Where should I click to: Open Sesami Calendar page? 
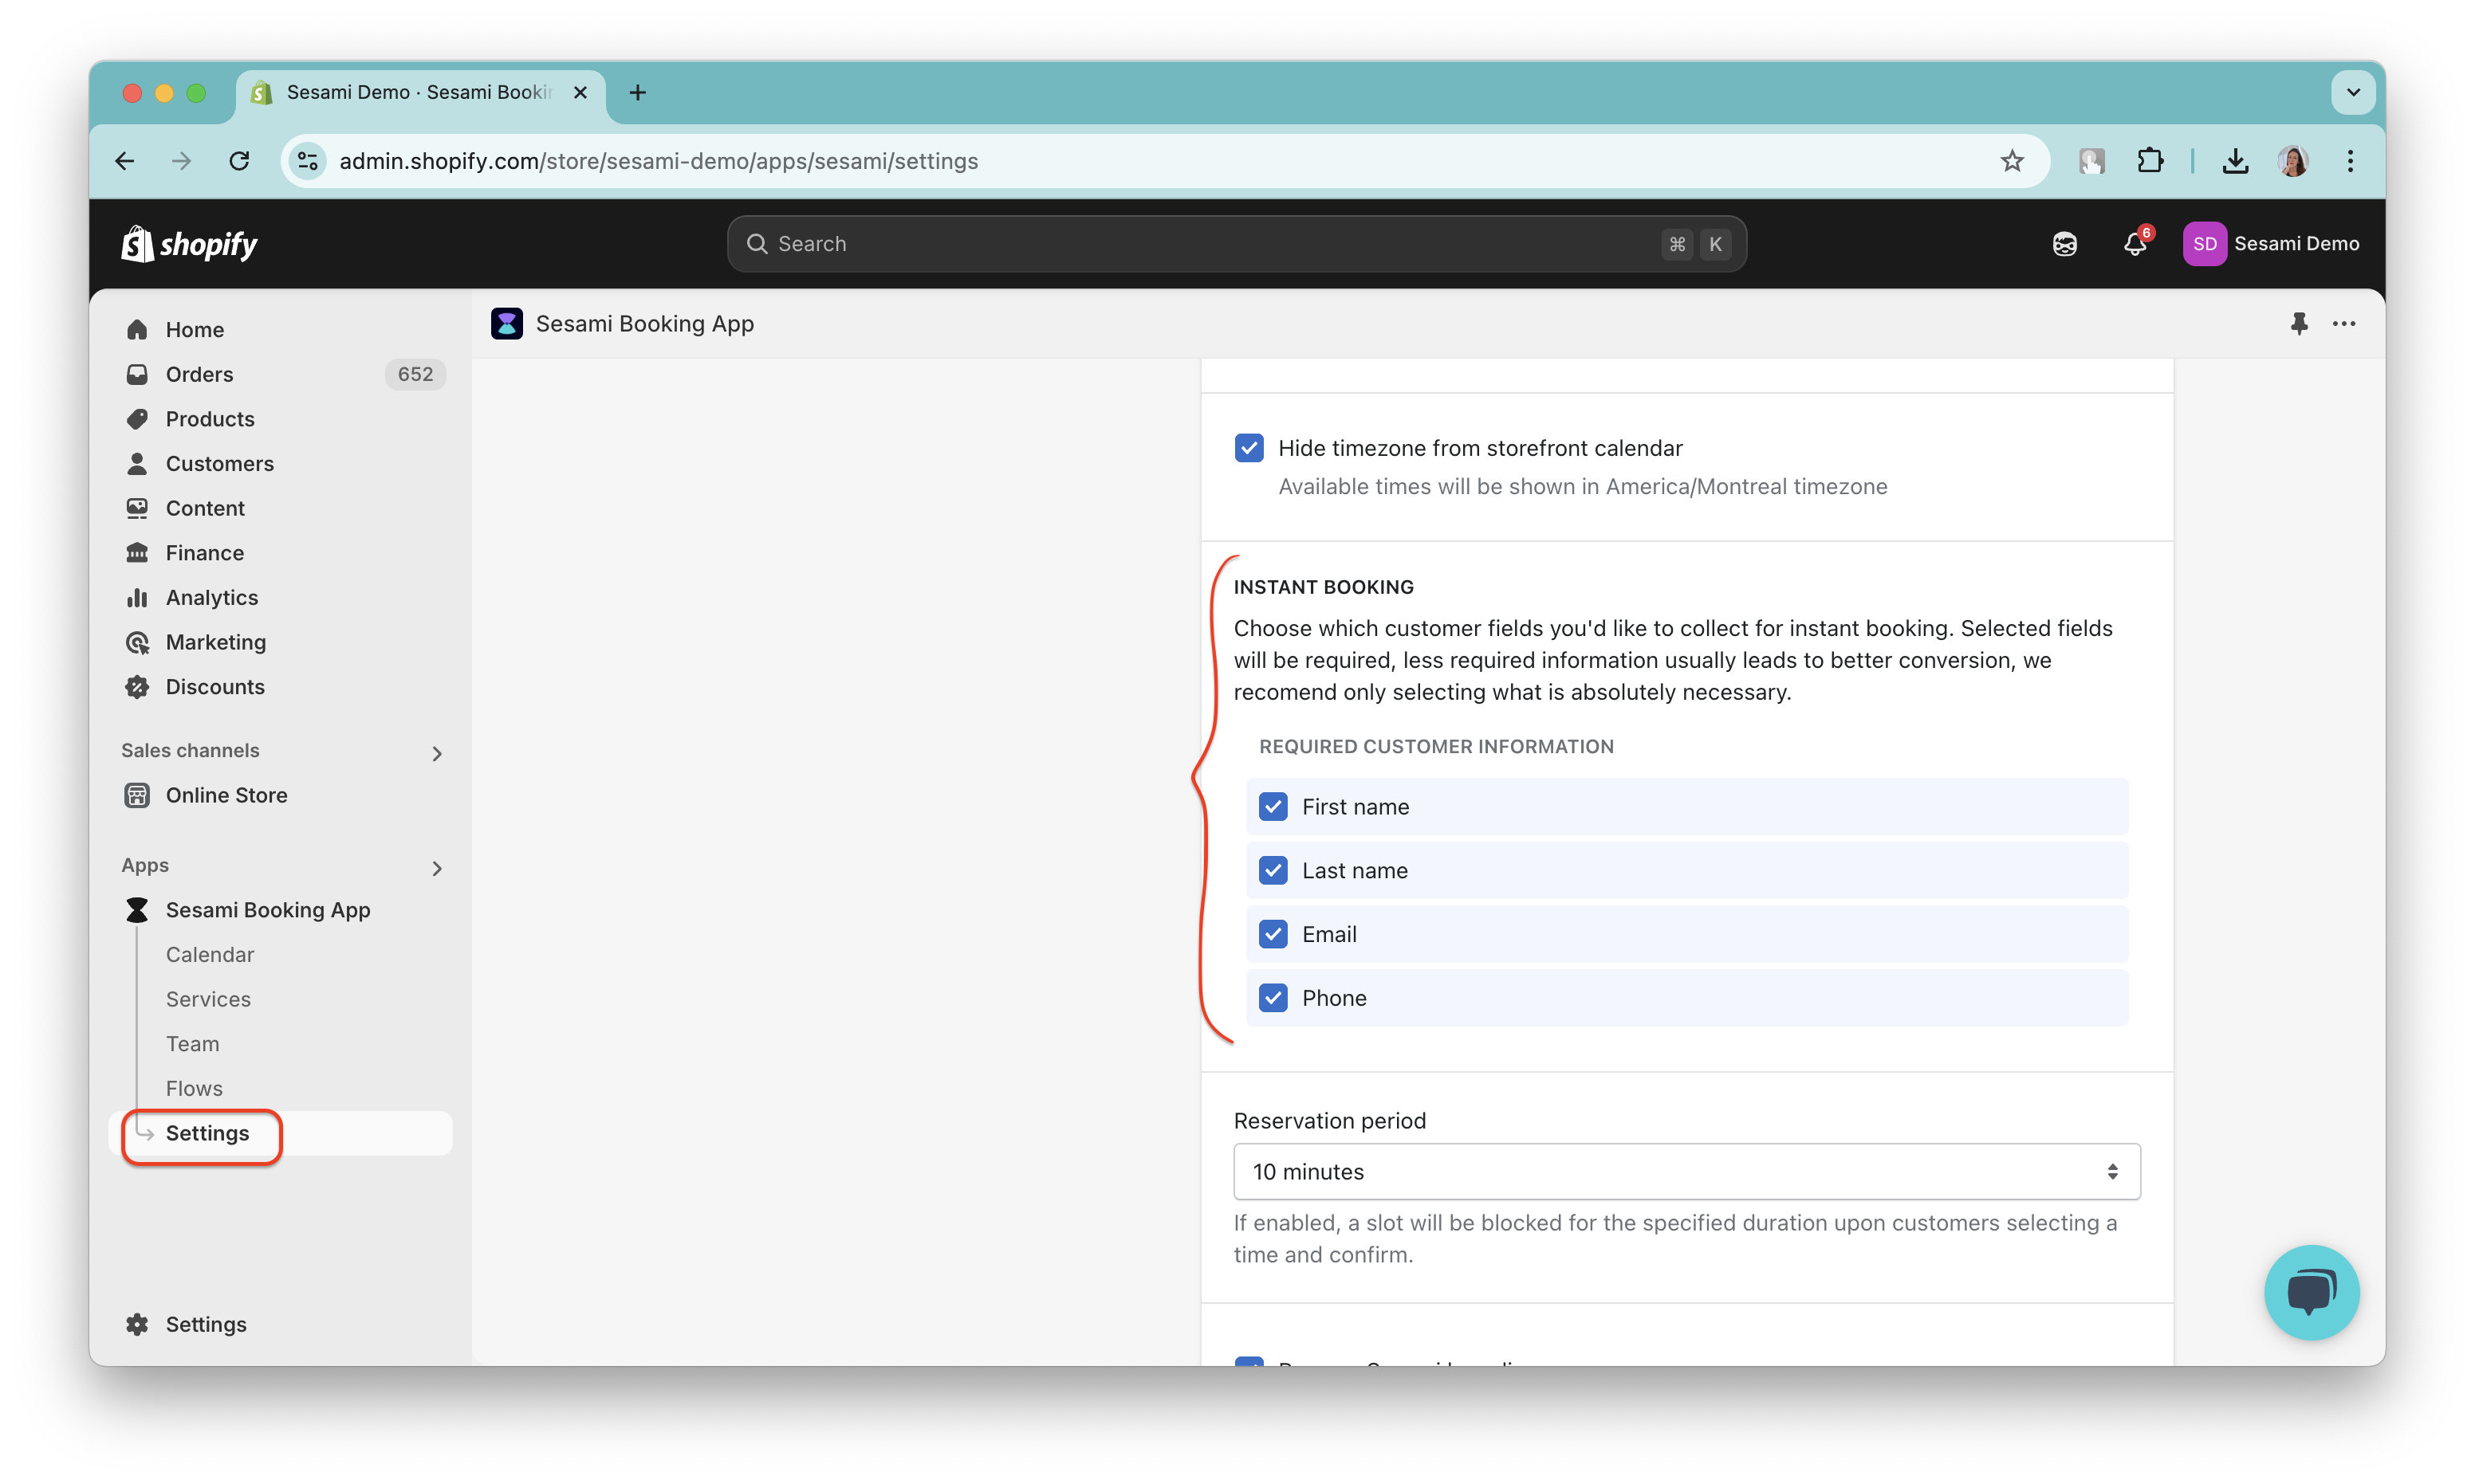click(x=210, y=955)
